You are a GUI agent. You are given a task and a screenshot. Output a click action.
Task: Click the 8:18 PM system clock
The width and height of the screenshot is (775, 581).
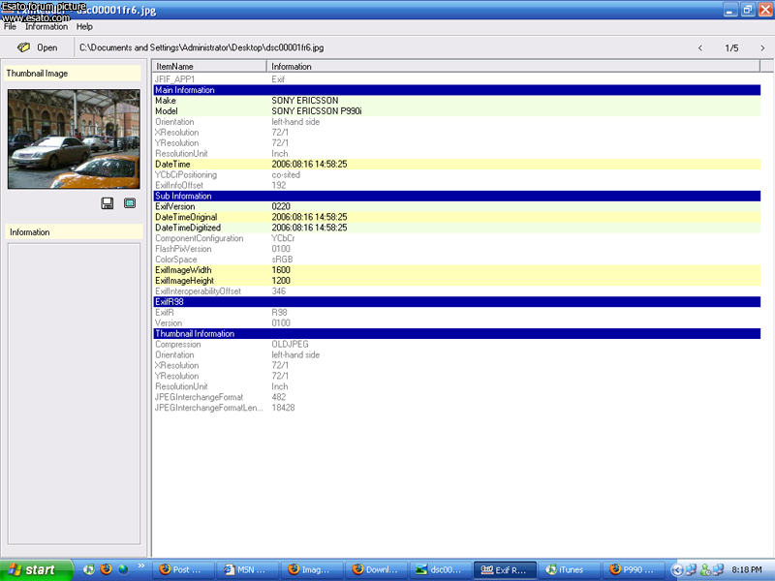(x=746, y=569)
